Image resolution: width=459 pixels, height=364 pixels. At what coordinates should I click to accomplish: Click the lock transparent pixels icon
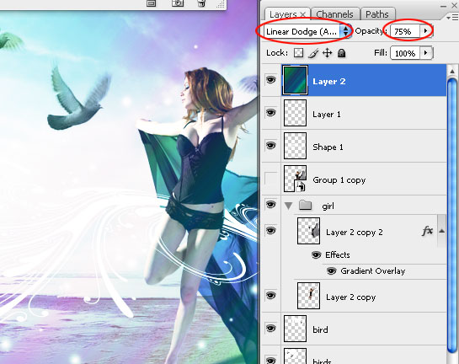(x=298, y=53)
